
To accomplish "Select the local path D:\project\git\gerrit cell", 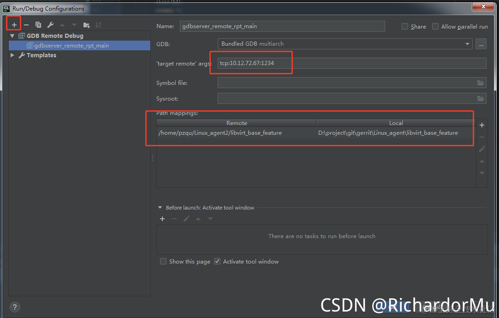I will 388,133.
